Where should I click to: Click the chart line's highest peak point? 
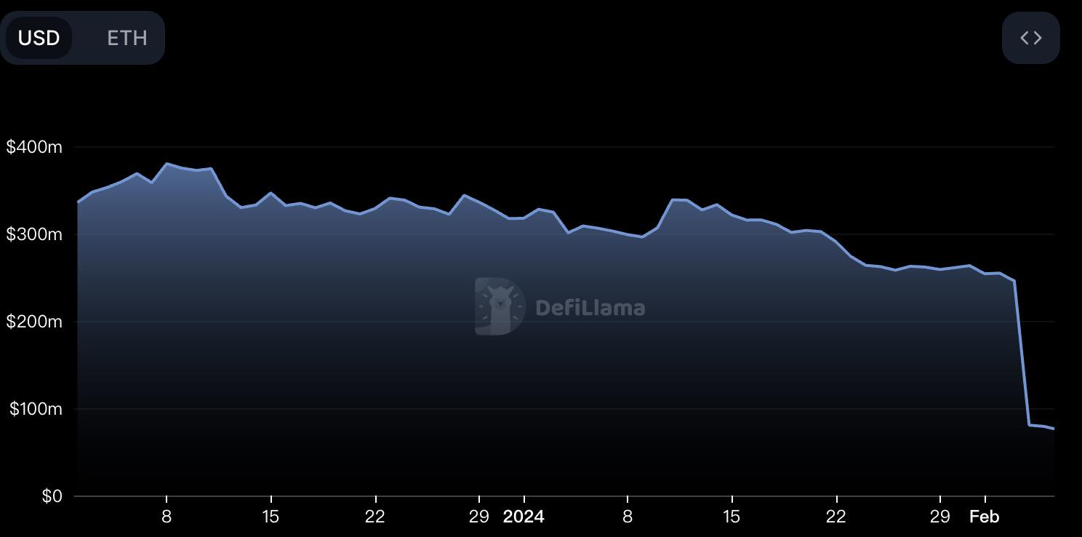tap(167, 164)
